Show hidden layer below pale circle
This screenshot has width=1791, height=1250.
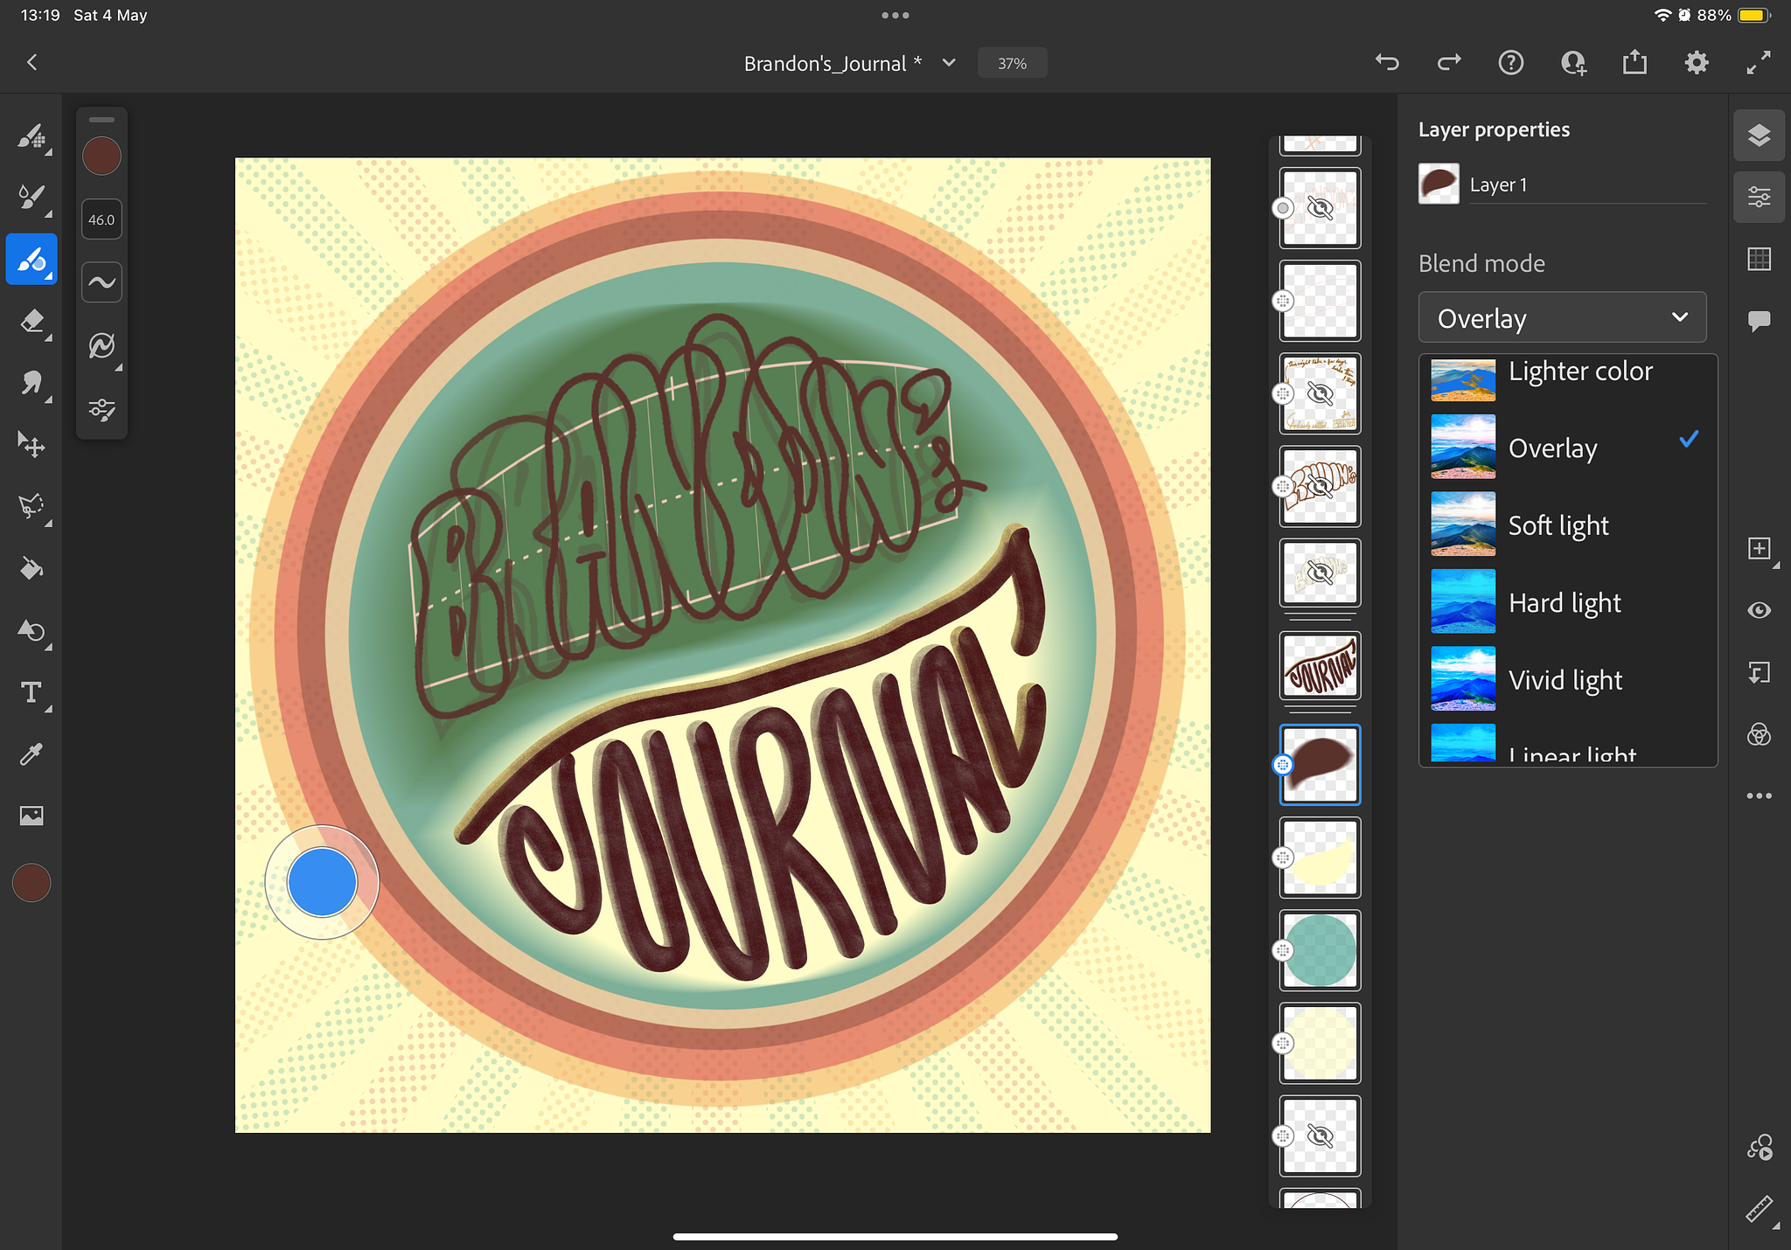(x=1320, y=1135)
